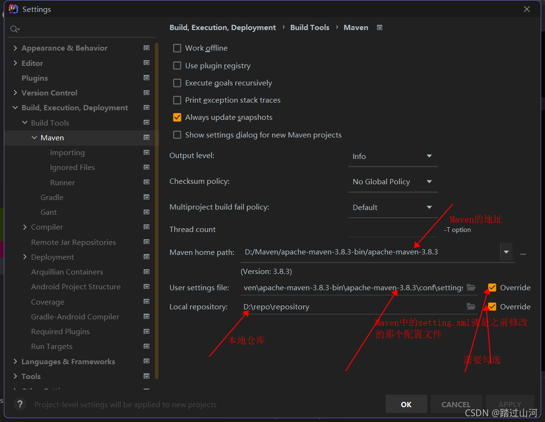
Task: Click project-level icon beside Languages & Frameworks
Action: tap(147, 361)
